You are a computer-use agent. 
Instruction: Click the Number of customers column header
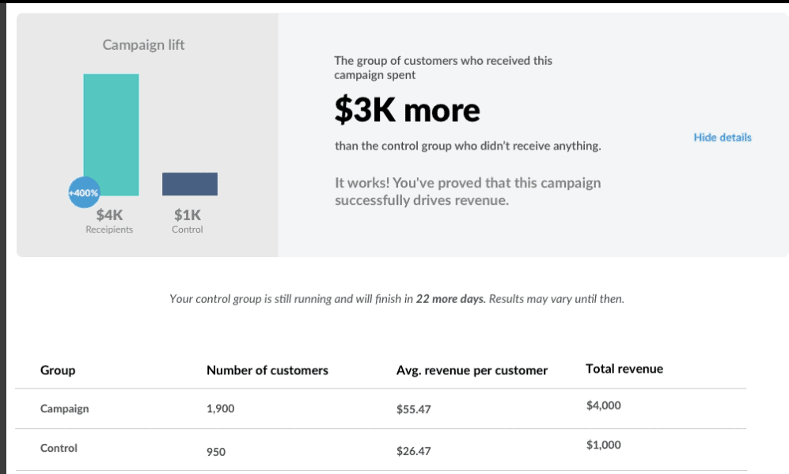click(267, 370)
